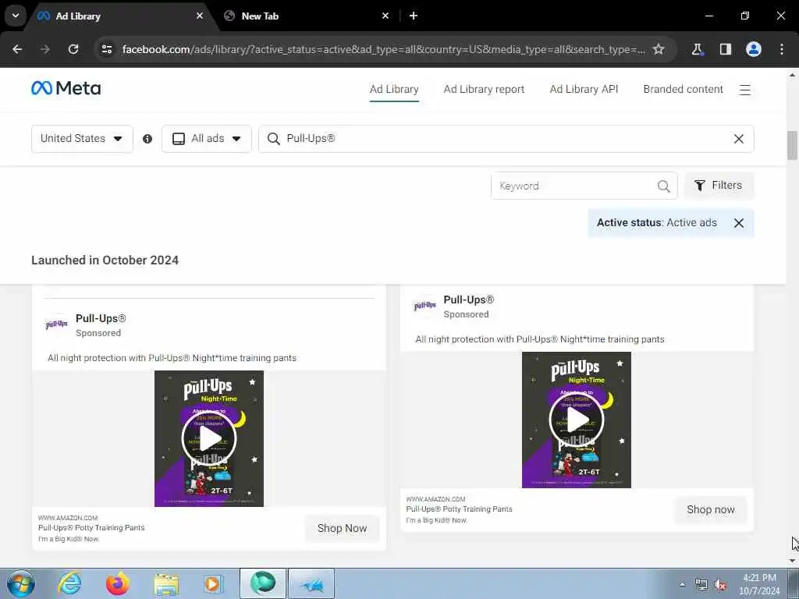The image size is (799, 599).
Task: Click the browser forward arrow
Action: 45,49
